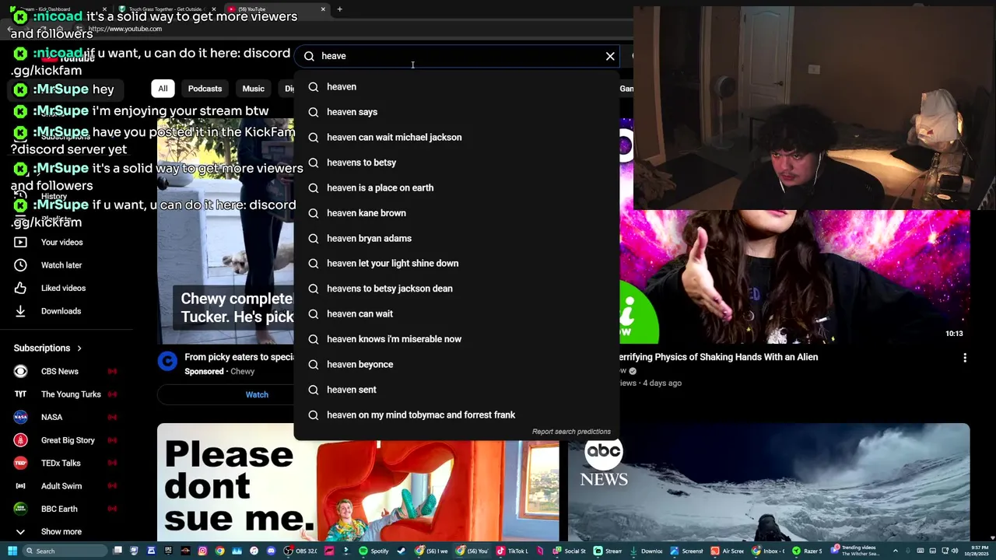
Task: Open 'Terrifying Physics of Shaking Hands' title
Action: pos(718,357)
